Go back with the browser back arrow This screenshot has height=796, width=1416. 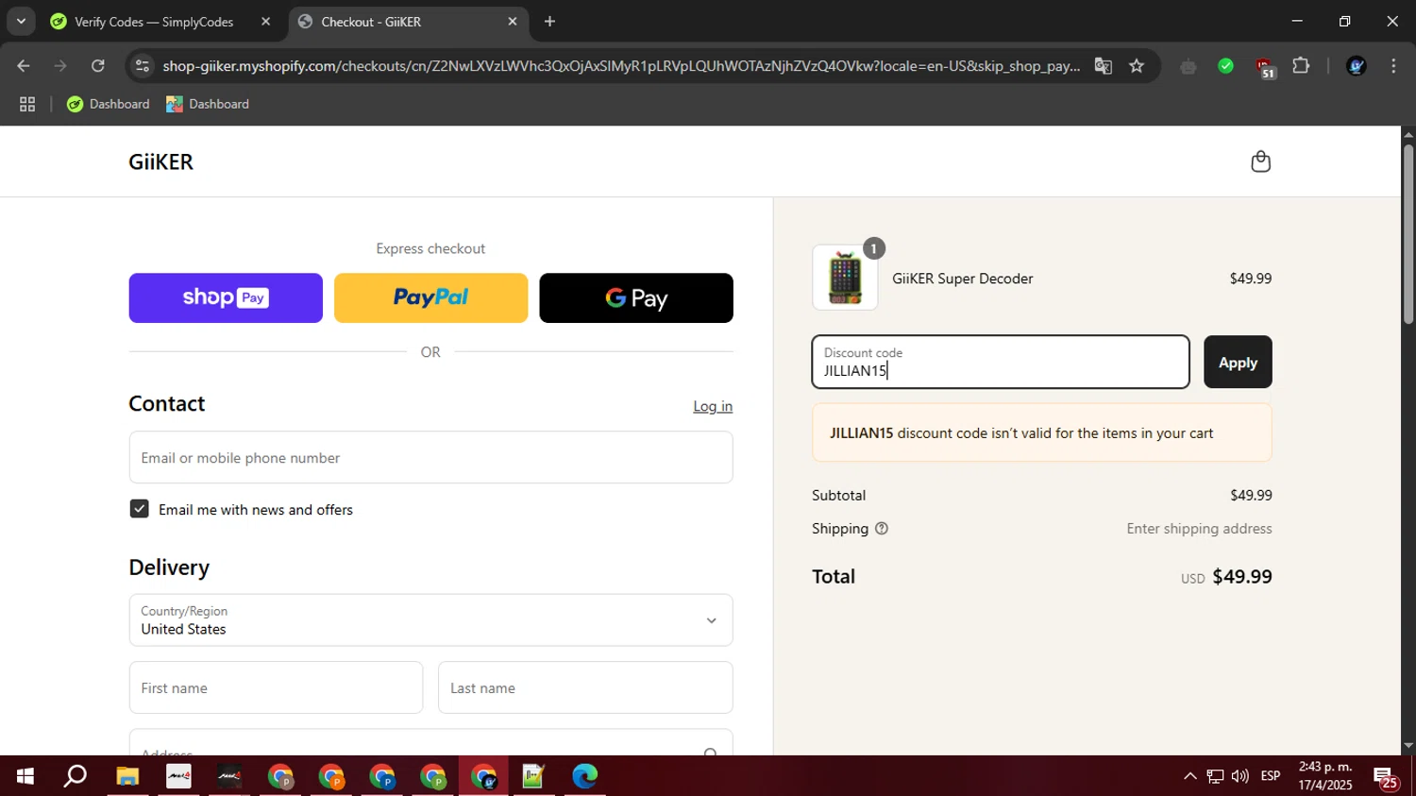coord(24,66)
